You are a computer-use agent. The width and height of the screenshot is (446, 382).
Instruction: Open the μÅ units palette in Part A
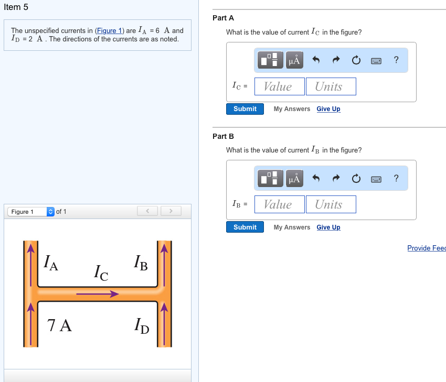pos(294,60)
